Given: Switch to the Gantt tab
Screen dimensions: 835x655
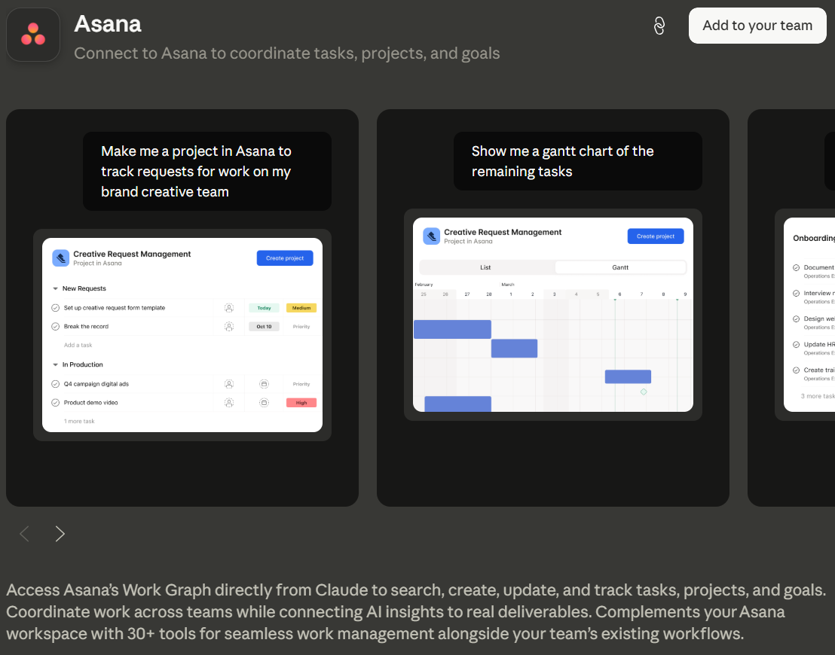Looking at the screenshot, I should (620, 267).
